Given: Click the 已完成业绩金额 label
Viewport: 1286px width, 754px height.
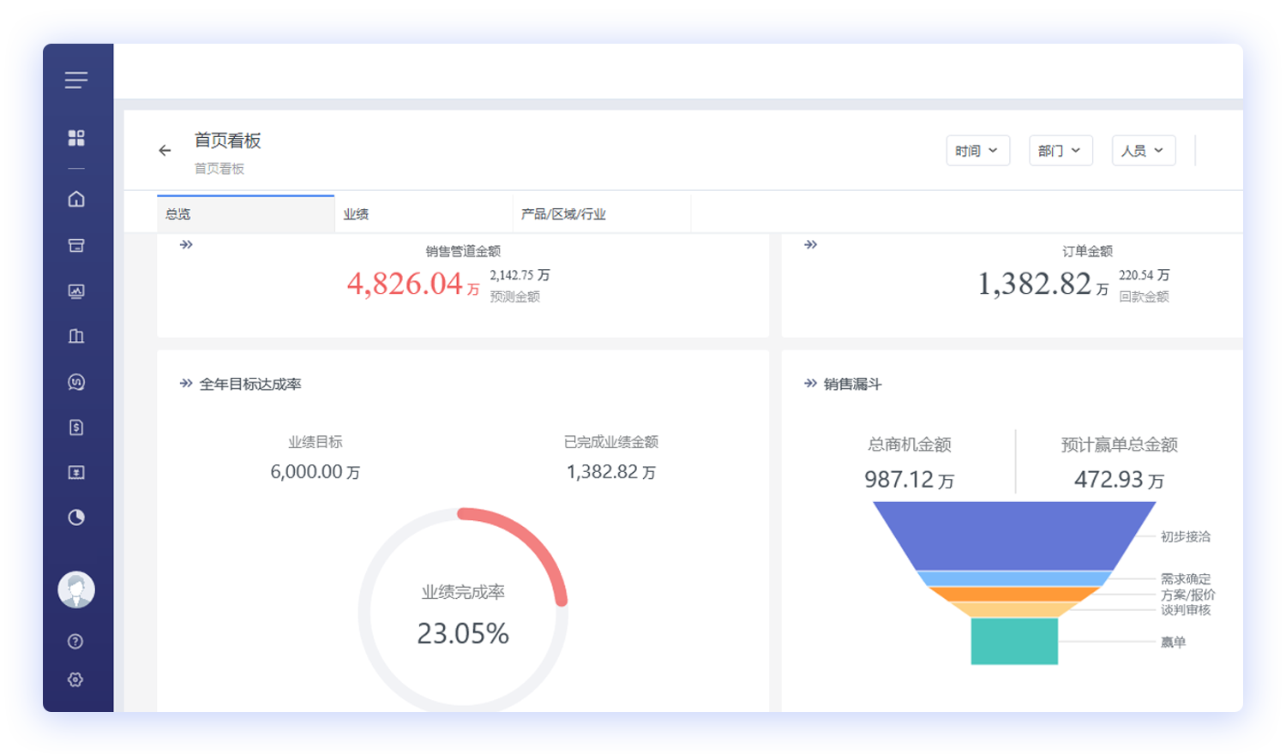Looking at the screenshot, I should (x=610, y=442).
